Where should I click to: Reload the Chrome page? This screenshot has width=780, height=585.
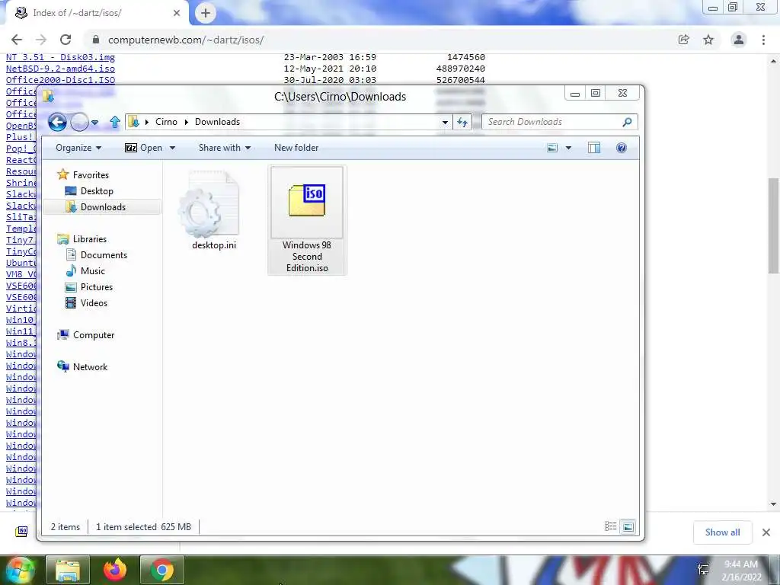click(x=66, y=40)
